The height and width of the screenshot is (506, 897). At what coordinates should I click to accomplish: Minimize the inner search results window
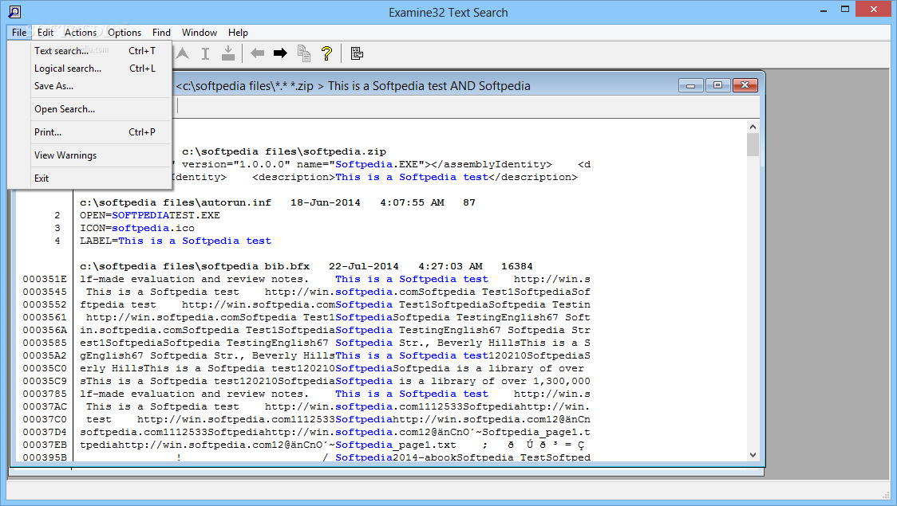[690, 86]
